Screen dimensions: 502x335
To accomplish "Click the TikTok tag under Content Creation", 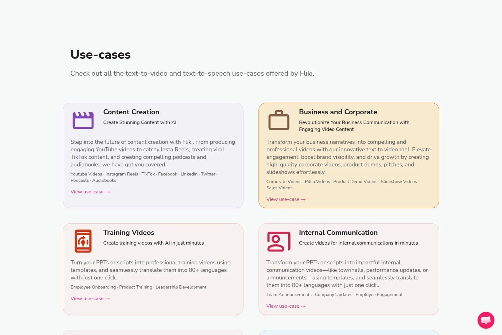I will (147, 174).
